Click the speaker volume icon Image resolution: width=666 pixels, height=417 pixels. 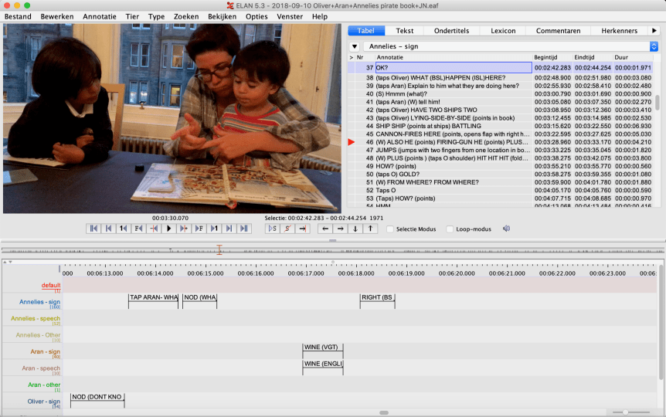point(507,229)
